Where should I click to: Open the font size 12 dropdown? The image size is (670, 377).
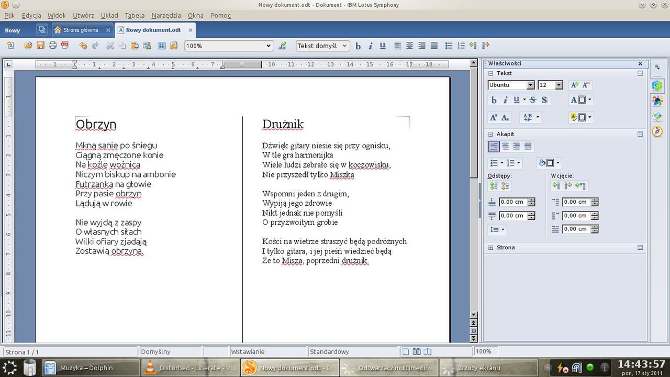pyautogui.click(x=559, y=85)
